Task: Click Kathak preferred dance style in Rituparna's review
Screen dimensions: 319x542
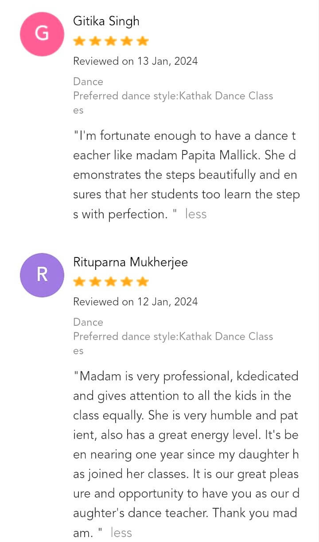Action: [x=173, y=336]
